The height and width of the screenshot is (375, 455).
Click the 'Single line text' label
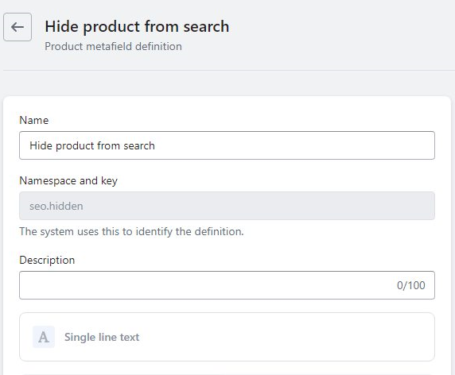pyautogui.click(x=102, y=337)
